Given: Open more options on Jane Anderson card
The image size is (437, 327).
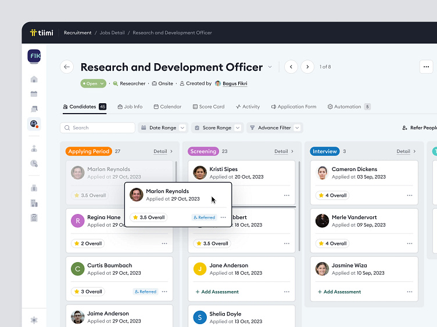Looking at the screenshot, I should click(287, 292).
